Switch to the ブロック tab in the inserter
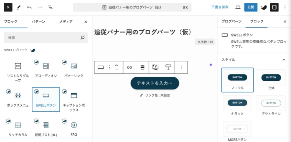The height and width of the screenshot is (142, 291). click(x=11, y=22)
